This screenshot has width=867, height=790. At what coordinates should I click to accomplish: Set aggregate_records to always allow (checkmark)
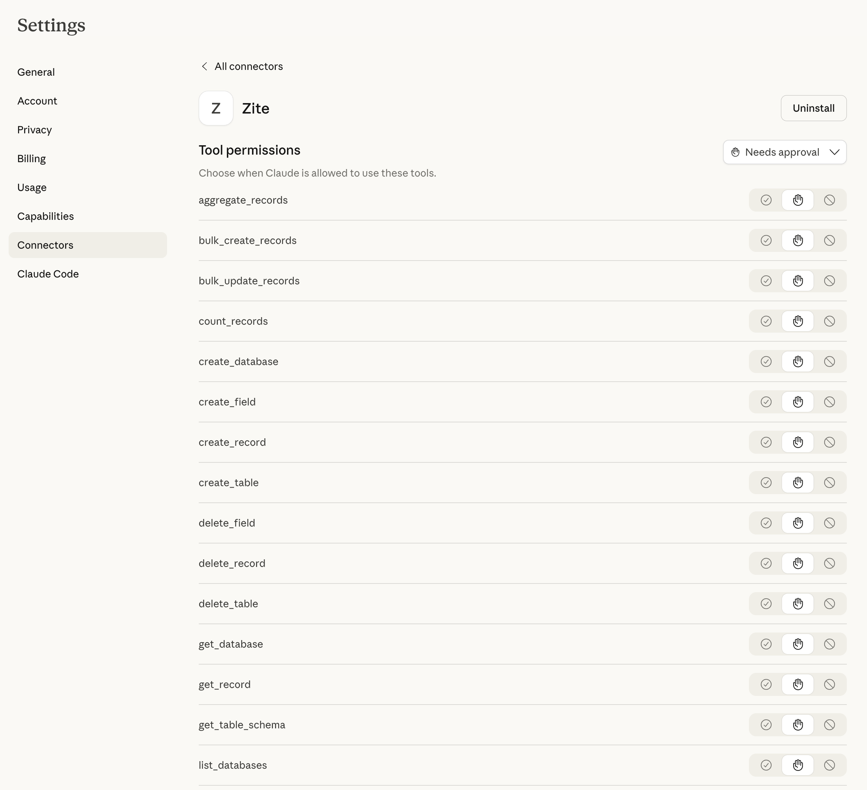click(x=766, y=200)
